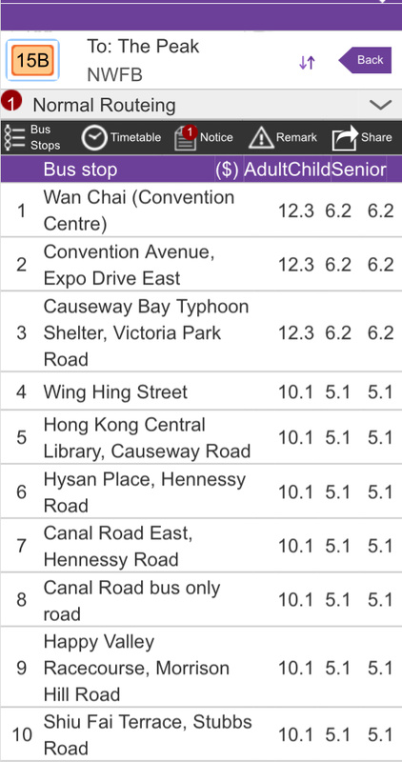Image resolution: width=402 pixels, height=762 pixels.
Task: Swap route direction with arrows icon
Action: 307,62
